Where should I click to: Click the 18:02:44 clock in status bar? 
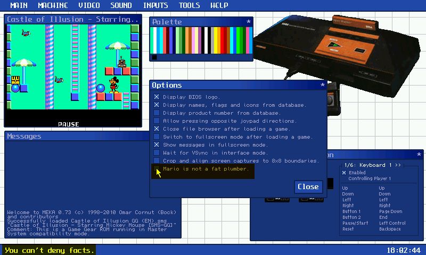pos(404,250)
